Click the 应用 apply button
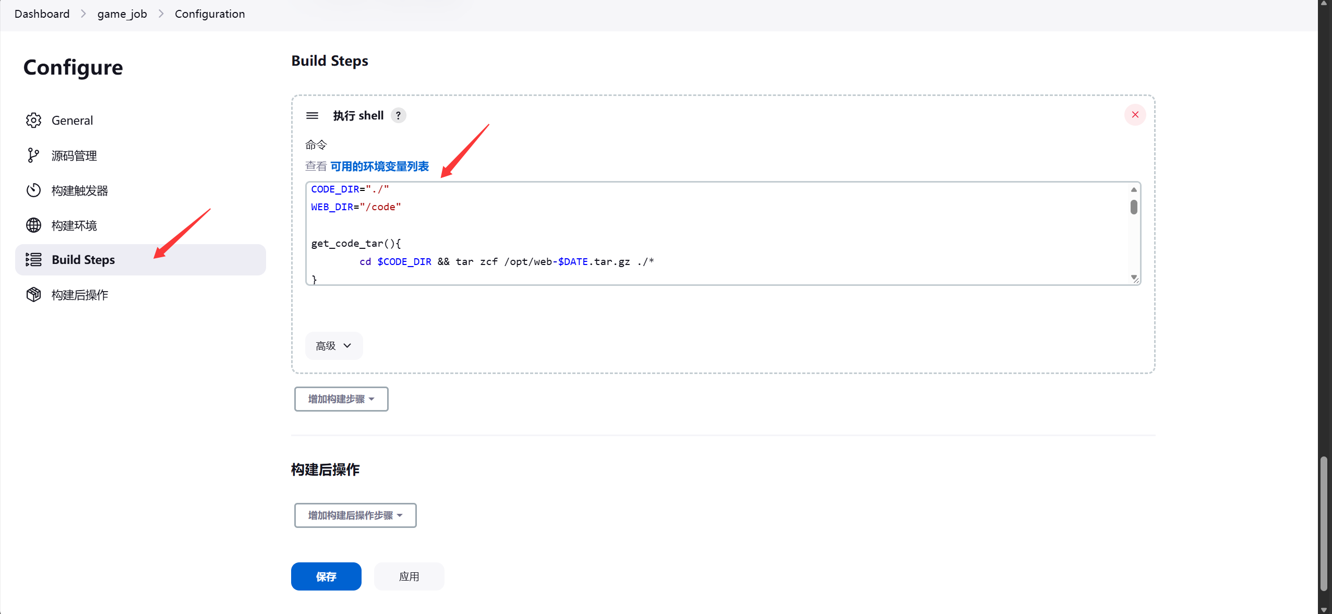The width and height of the screenshot is (1332, 614). click(409, 576)
